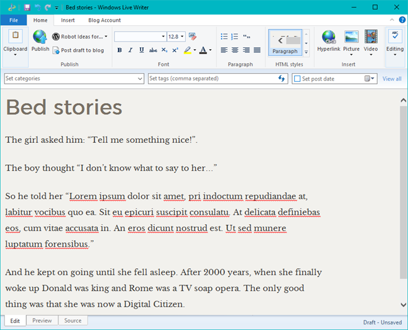Open the font family combo box

click(x=140, y=37)
